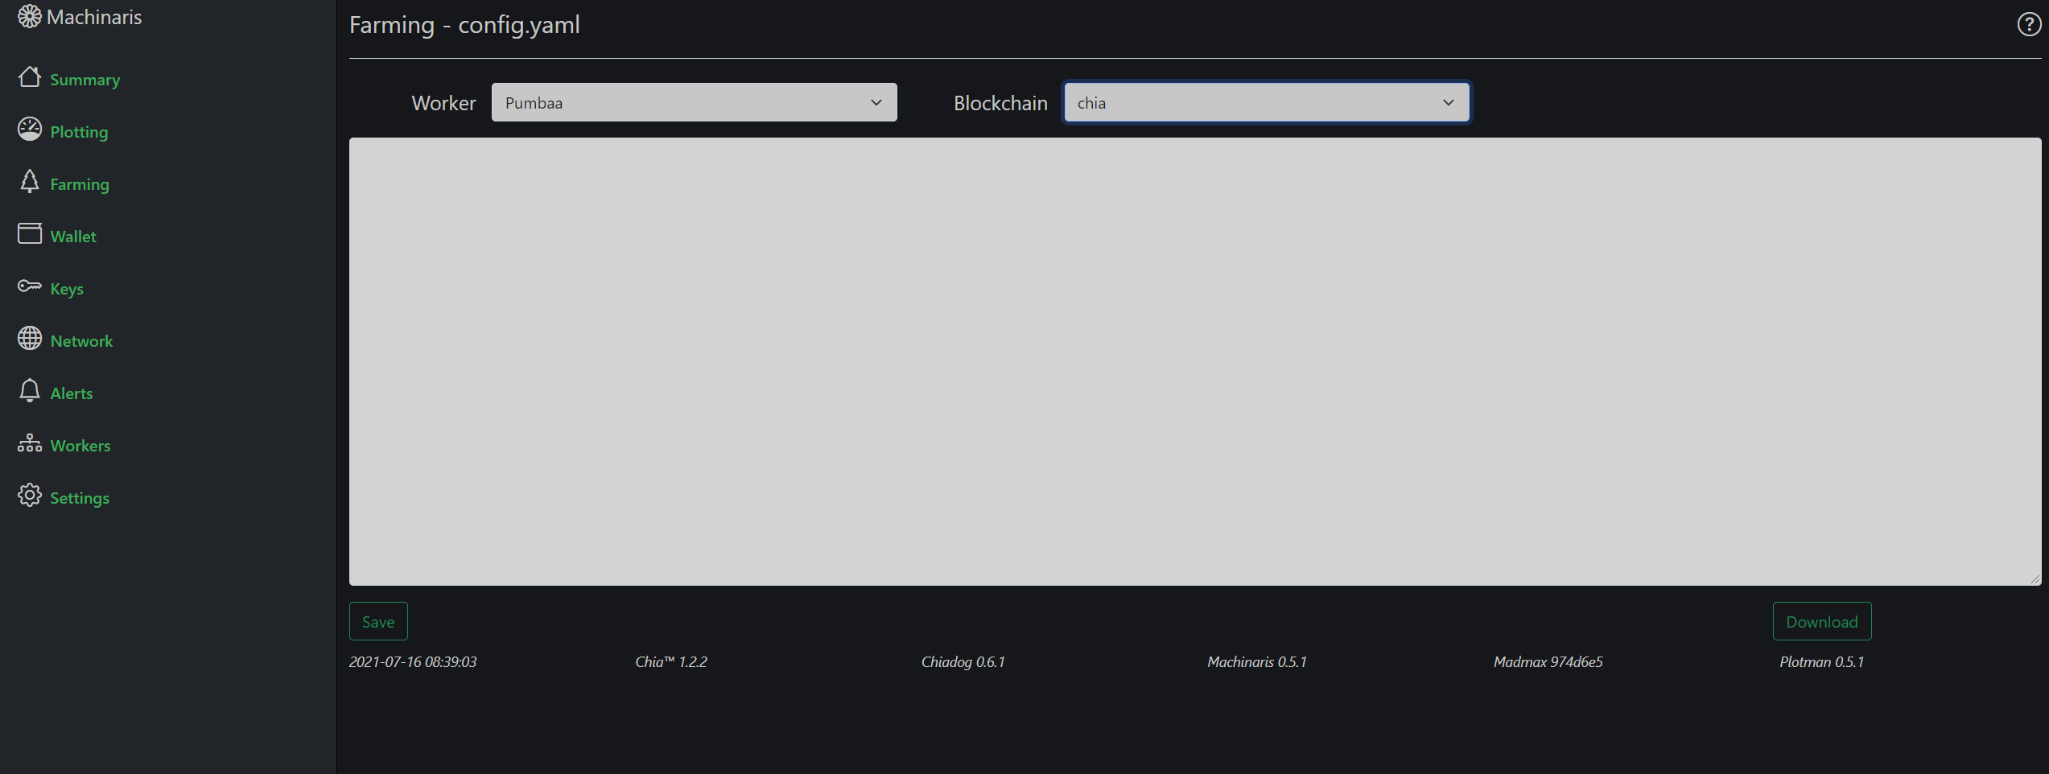Click the Farming tree icon
The width and height of the screenshot is (2049, 774).
click(x=30, y=182)
